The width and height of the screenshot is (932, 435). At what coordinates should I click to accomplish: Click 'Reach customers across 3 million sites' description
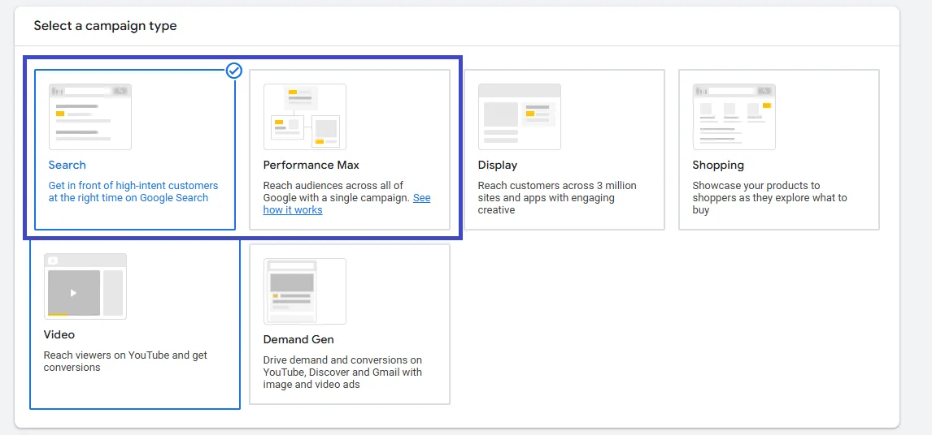pyautogui.click(x=557, y=198)
